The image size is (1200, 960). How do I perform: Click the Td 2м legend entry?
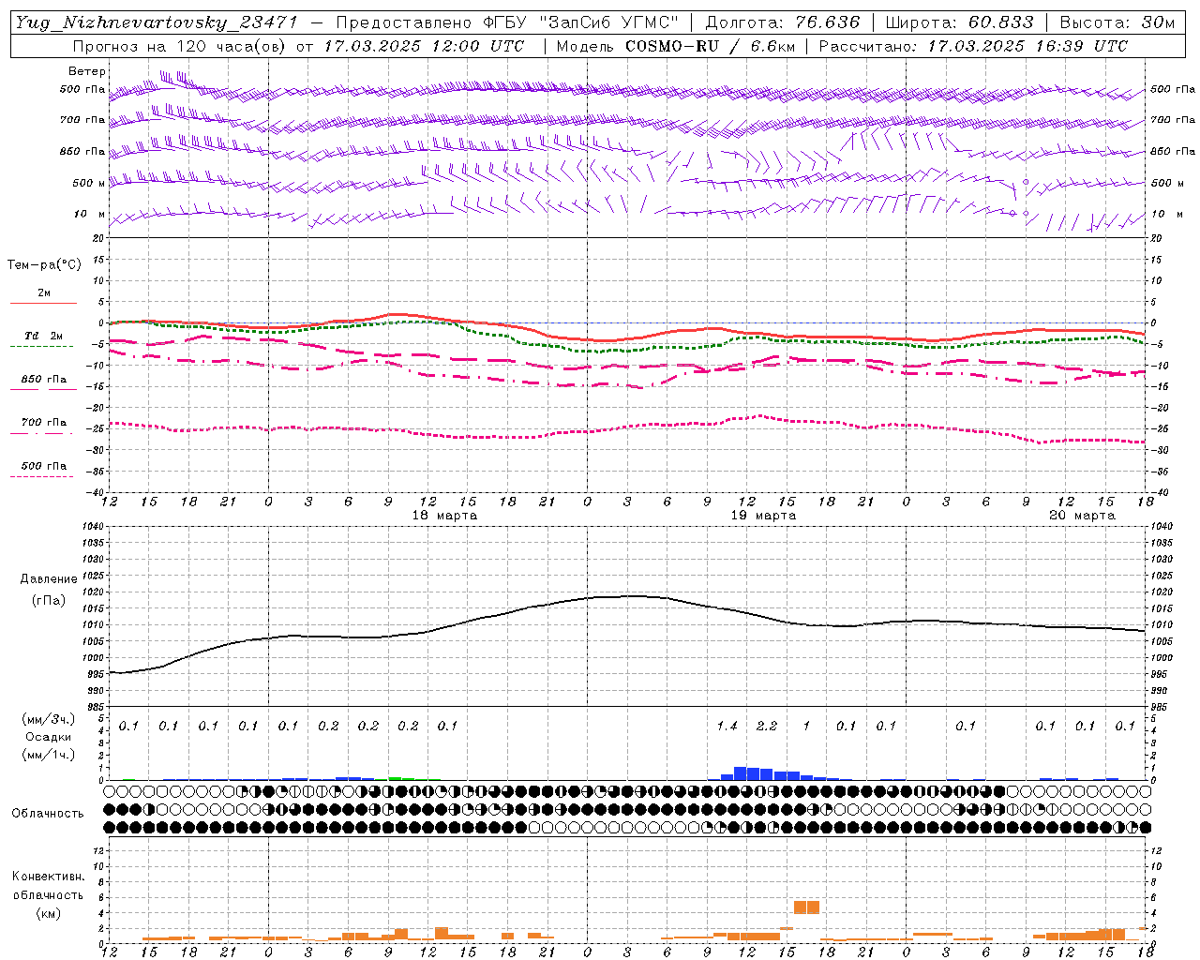(44, 336)
